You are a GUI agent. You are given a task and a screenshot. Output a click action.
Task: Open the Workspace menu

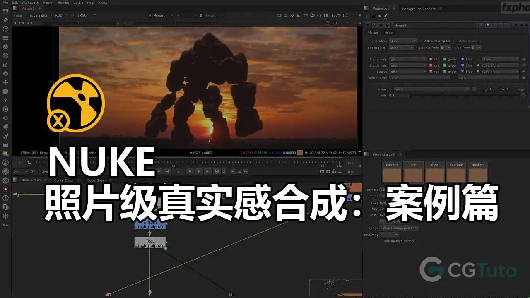30,2
